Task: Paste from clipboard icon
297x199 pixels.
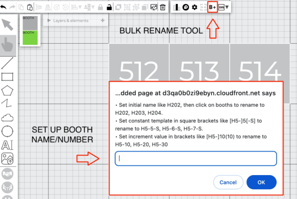Action: [30, 7]
